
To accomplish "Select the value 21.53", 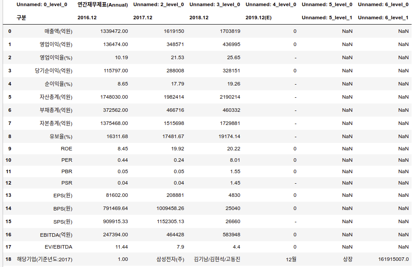I will (x=178, y=57).
